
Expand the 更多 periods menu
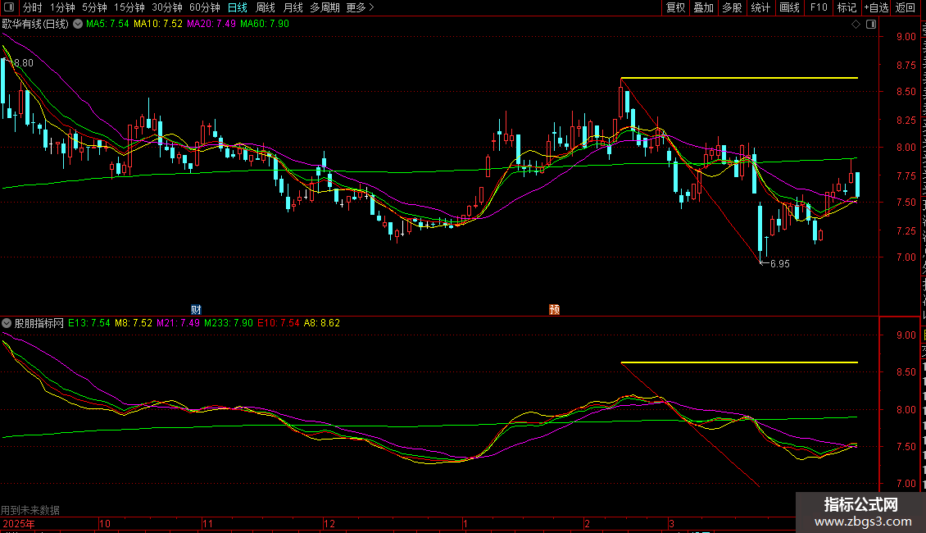coord(360,7)
